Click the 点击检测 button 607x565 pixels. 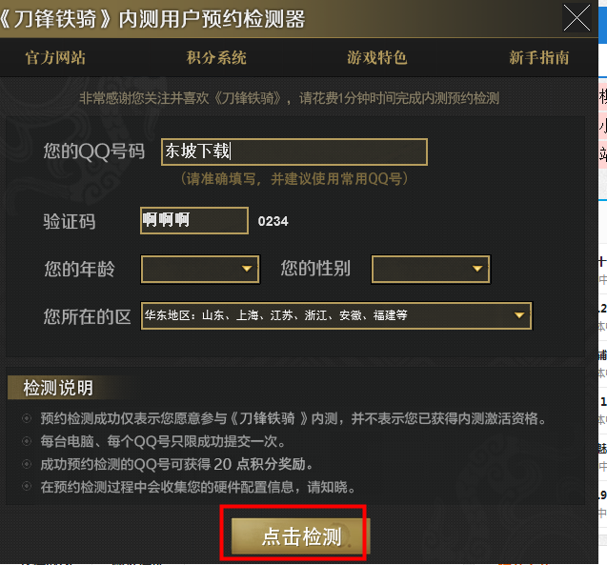pyautogui.click(x=301, y=536)
